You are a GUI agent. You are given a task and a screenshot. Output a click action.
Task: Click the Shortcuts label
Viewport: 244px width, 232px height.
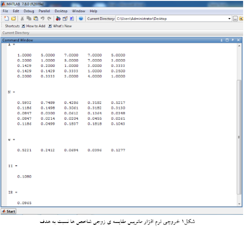pos(12,26)
